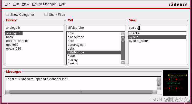Click the View name input field
This screenshot has width=192, height=104.
pyautogui.click(x=157, y=28)
